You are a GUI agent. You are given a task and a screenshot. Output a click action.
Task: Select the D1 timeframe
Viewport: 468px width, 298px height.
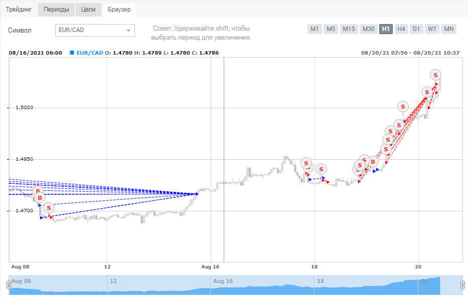pyautogui.click(x=416, y=29)
